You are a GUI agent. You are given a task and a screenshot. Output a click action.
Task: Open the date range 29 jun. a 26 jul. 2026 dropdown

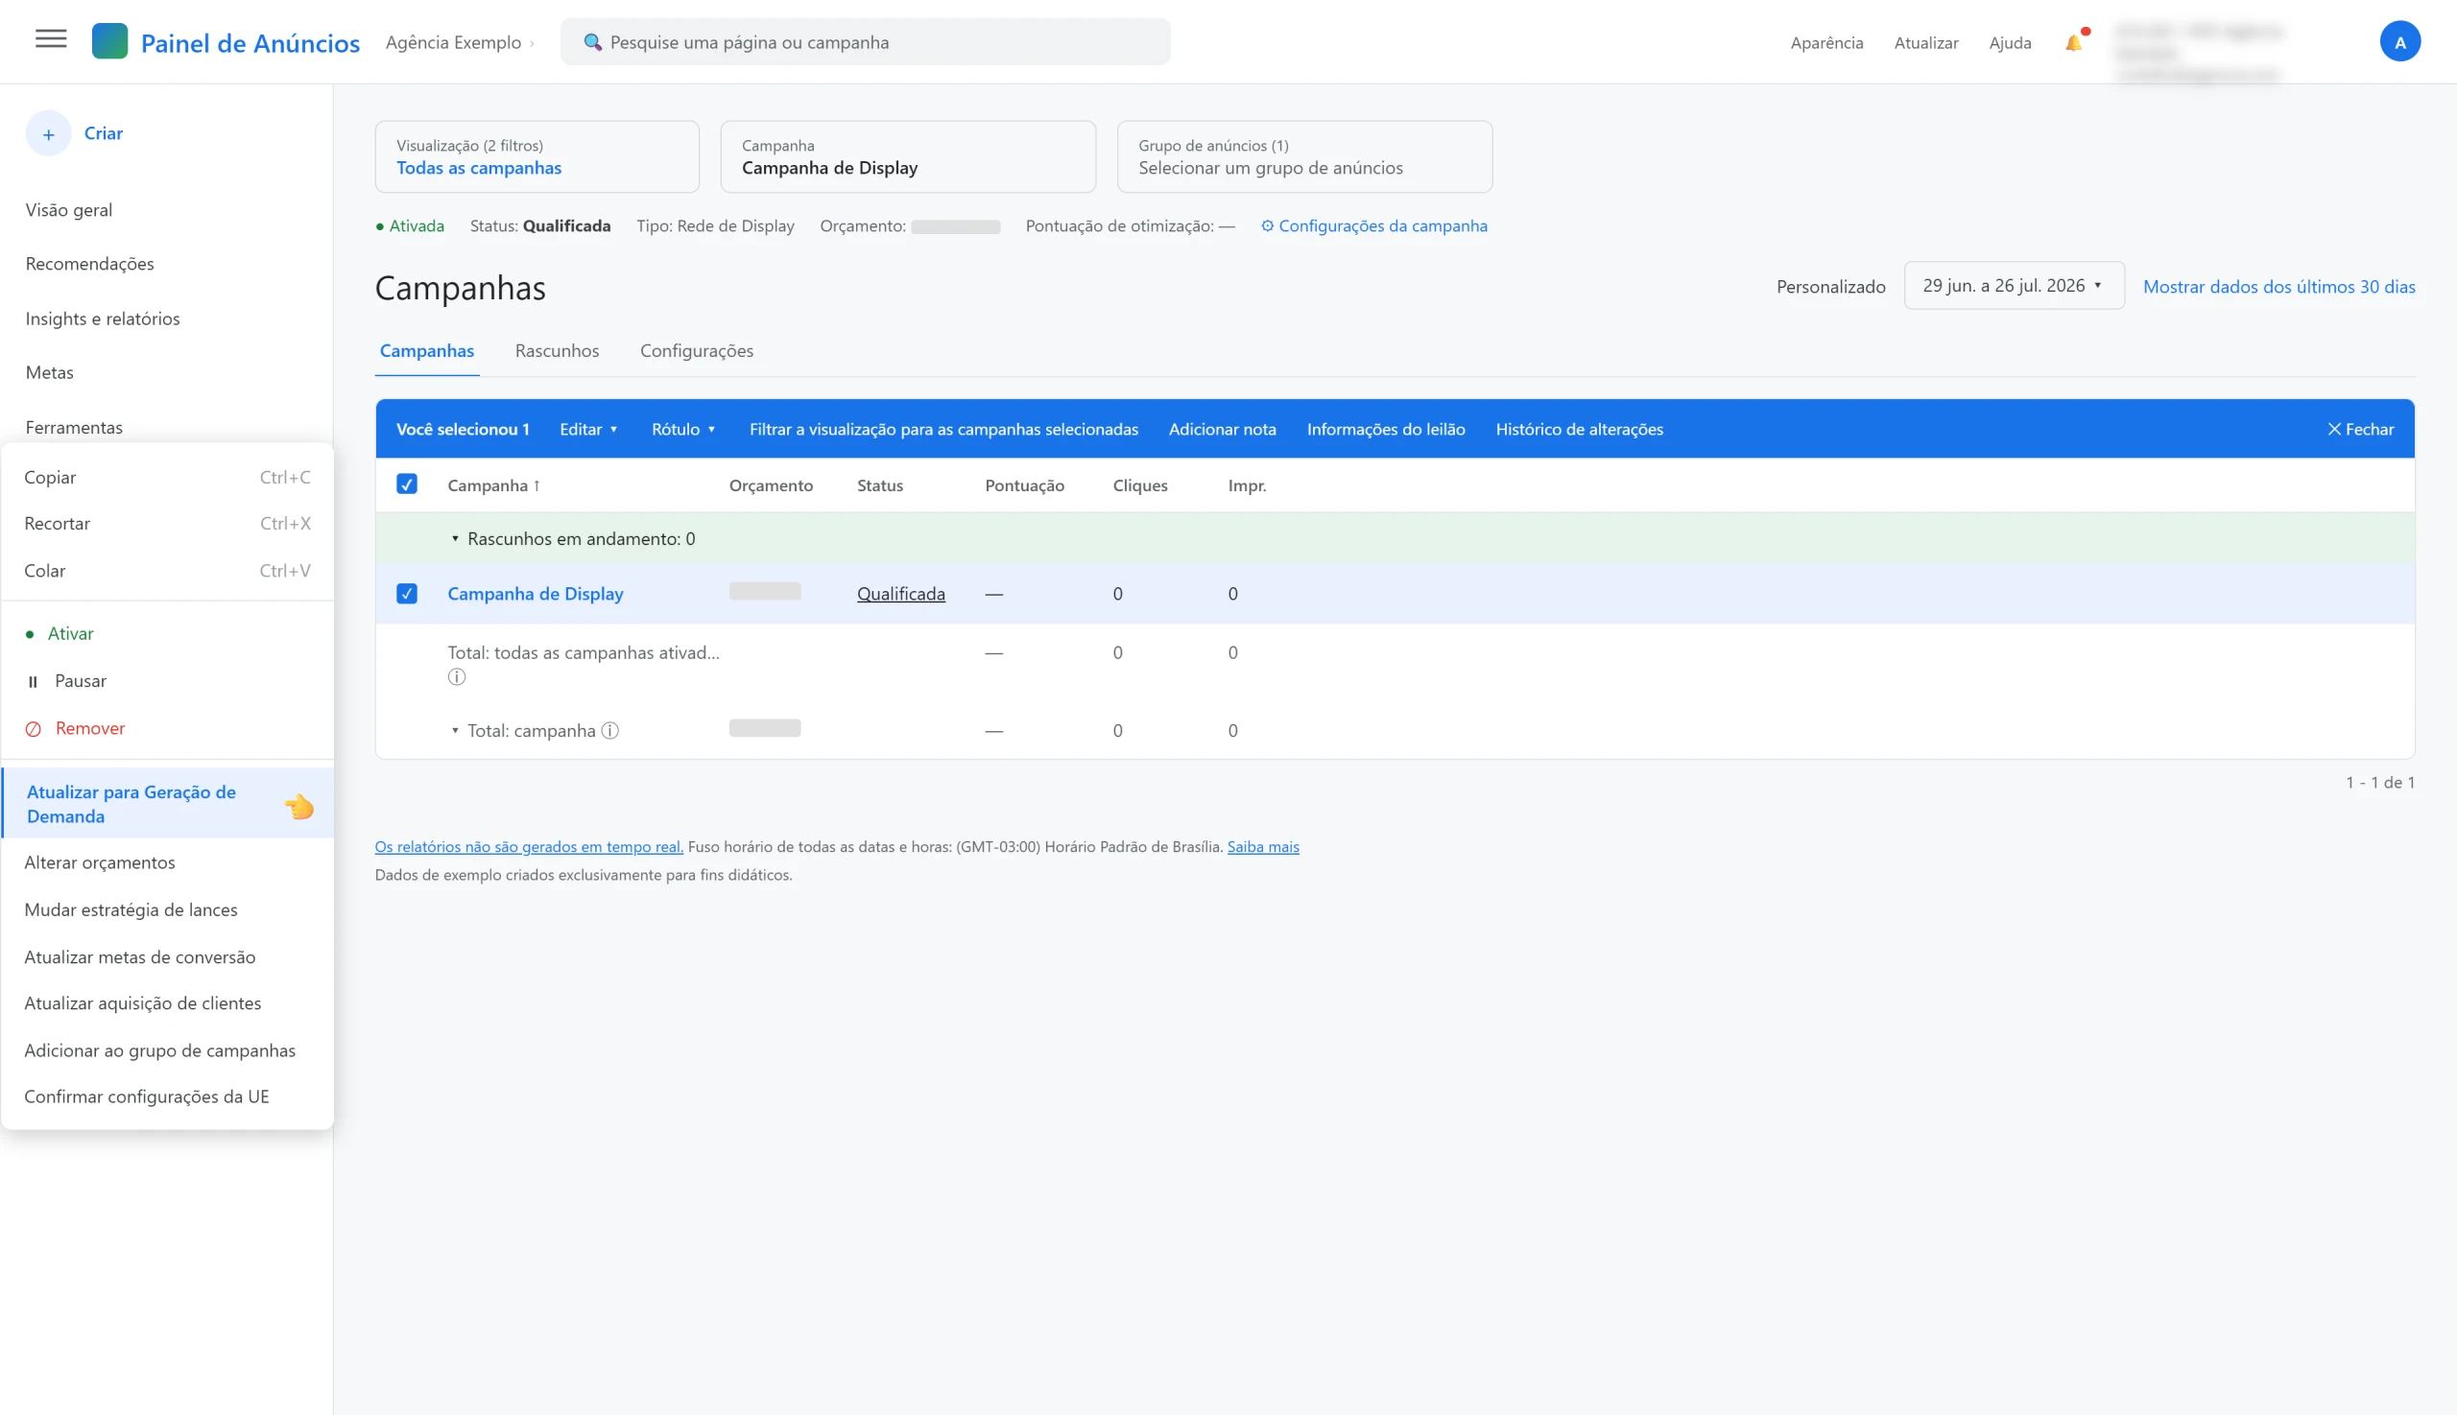point(2014,286)
